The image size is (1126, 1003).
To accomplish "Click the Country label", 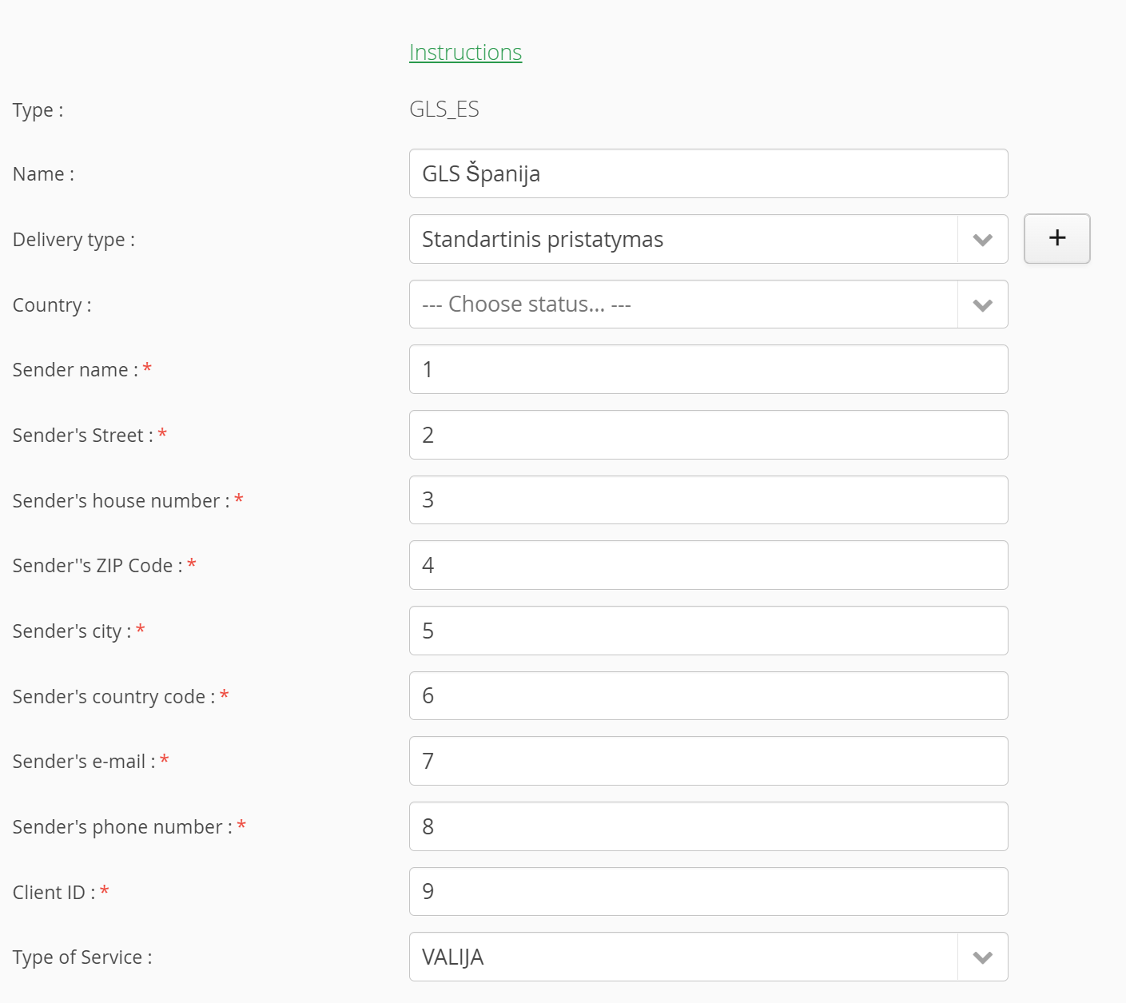I will click(52, 305).
